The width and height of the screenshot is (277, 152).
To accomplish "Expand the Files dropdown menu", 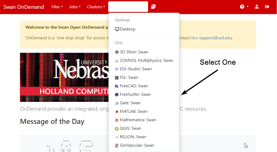I will click(x=57, y=7).
